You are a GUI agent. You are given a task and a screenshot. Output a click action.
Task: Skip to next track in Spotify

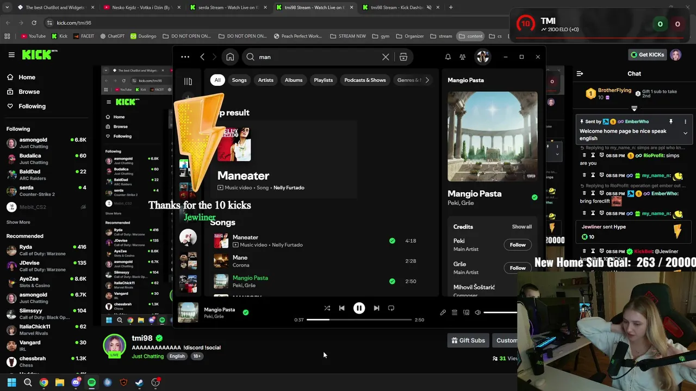376,308
